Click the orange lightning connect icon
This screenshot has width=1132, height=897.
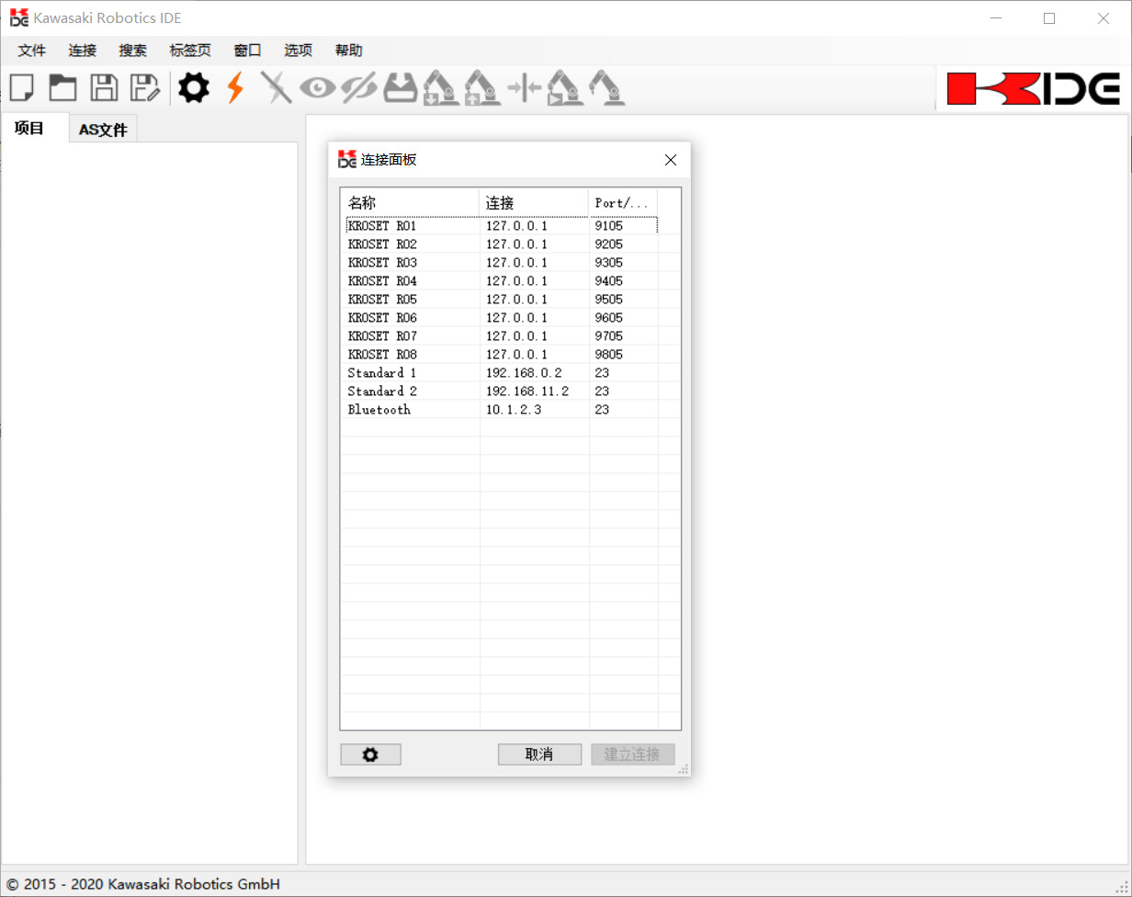[x=235, y=88]
